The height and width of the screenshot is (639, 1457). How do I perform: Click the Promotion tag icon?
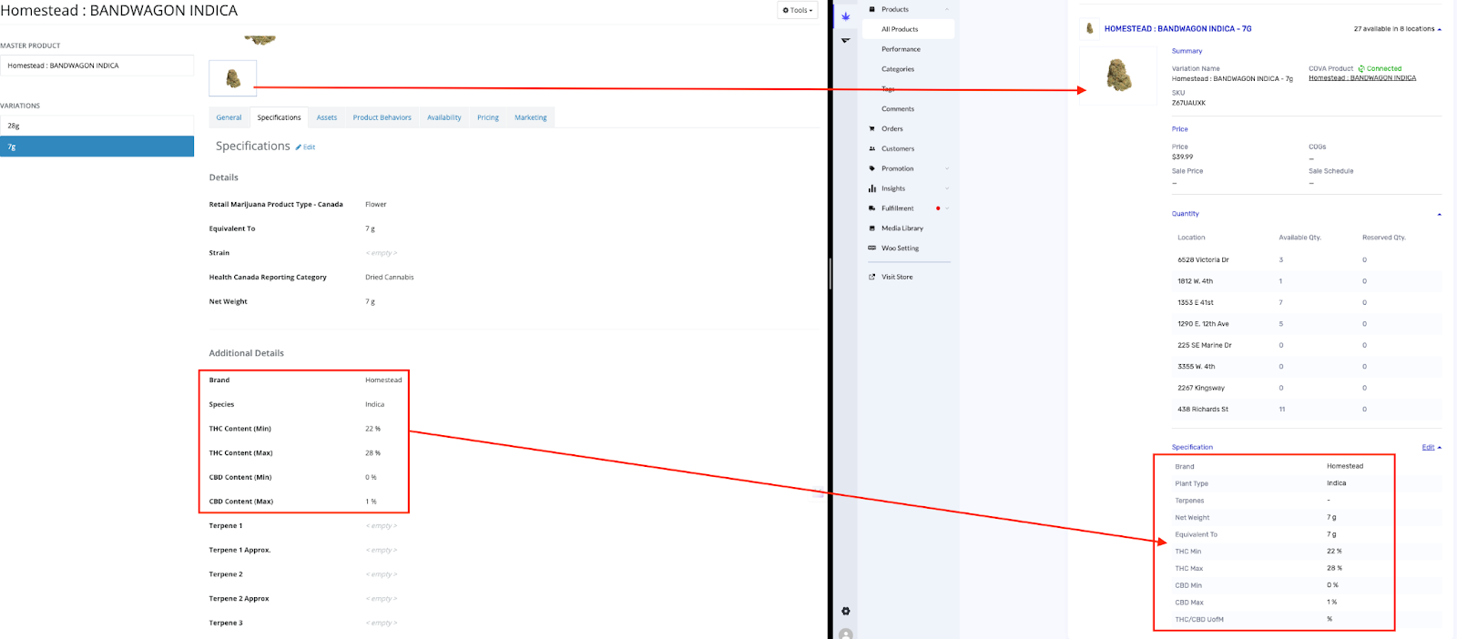click(x=871, y=168)
